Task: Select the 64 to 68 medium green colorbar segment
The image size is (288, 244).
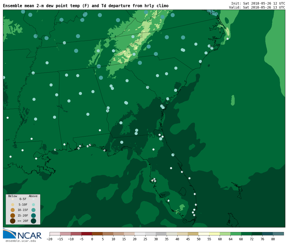Action: coord(236,234)
